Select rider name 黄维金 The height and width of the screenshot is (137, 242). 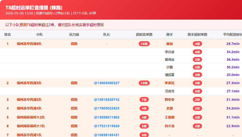click(x=170, y=60)
